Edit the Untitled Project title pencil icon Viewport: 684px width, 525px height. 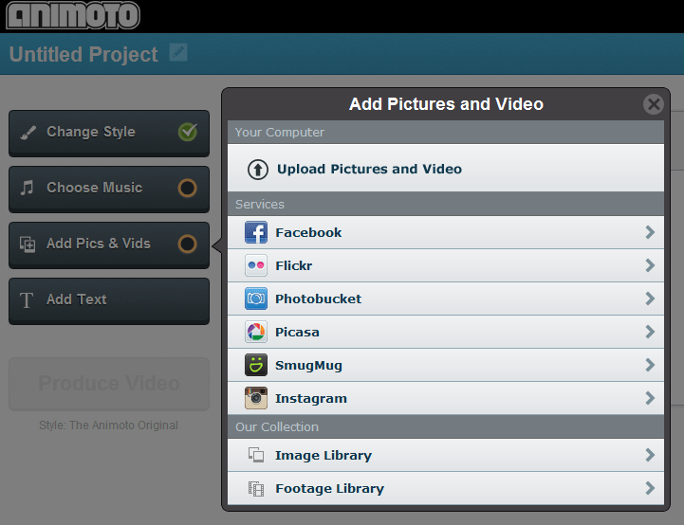[x=178, y=52]
